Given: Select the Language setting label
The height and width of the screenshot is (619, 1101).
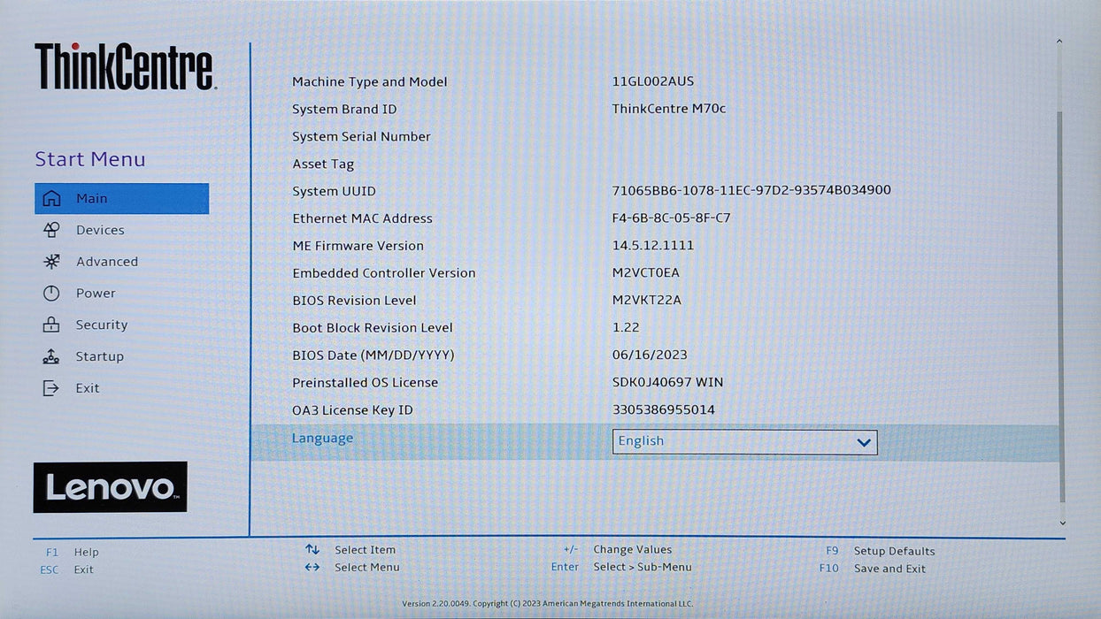Looking at the screenshot, I should tap(322, 439).
